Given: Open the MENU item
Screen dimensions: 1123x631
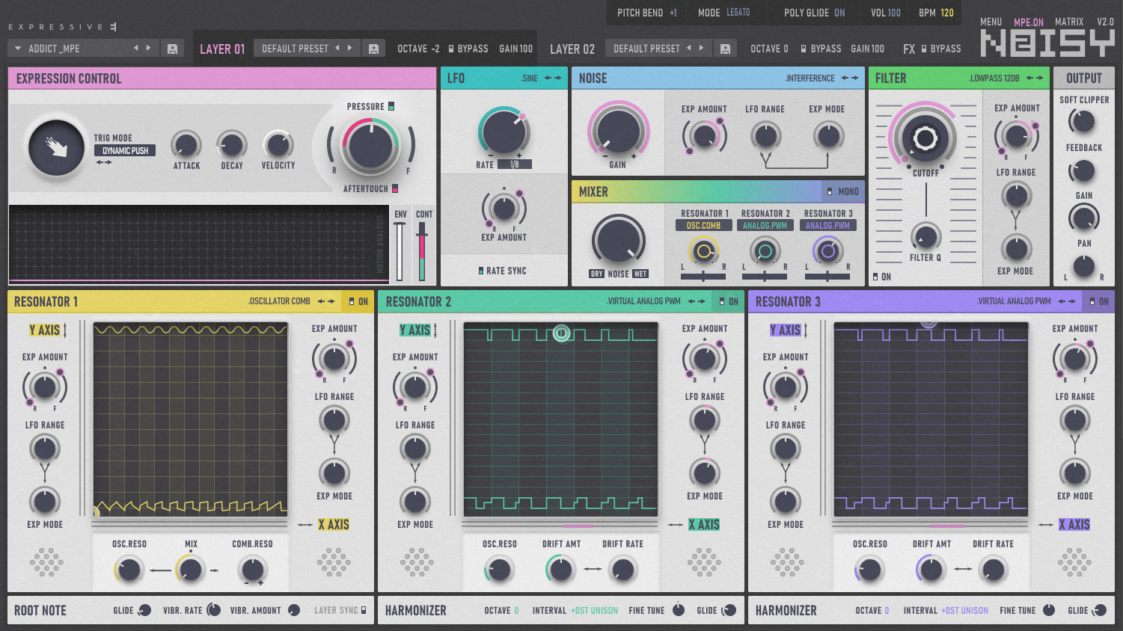Looking at the screenshot, I should coord(991,22).
